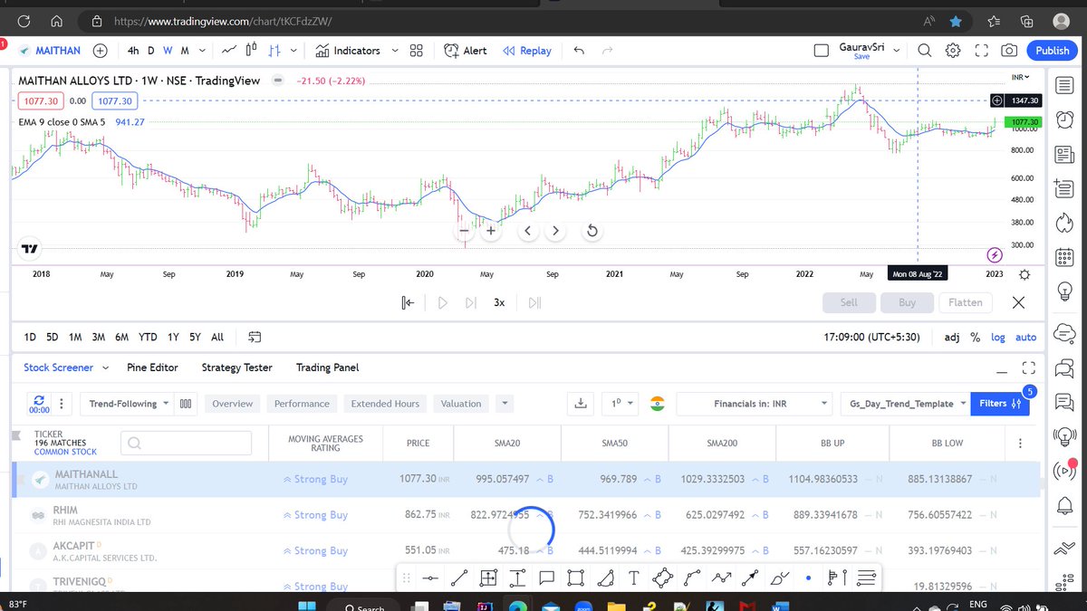Image resolution: width=1087 pixels, height=611 pixels.
Task: Switch to Trading Panel tab
Action: tap(327, 368)
